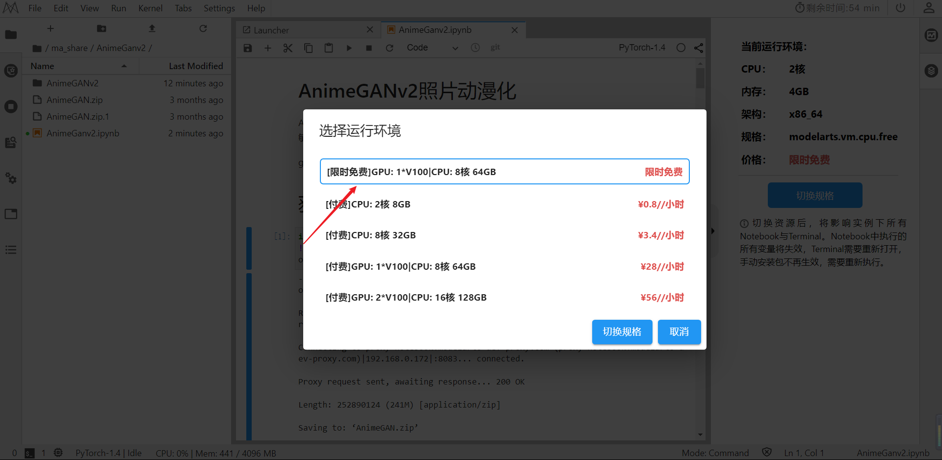
Task: Click the PyTorch-1.4 kernel selector
Action: point(642,48)
